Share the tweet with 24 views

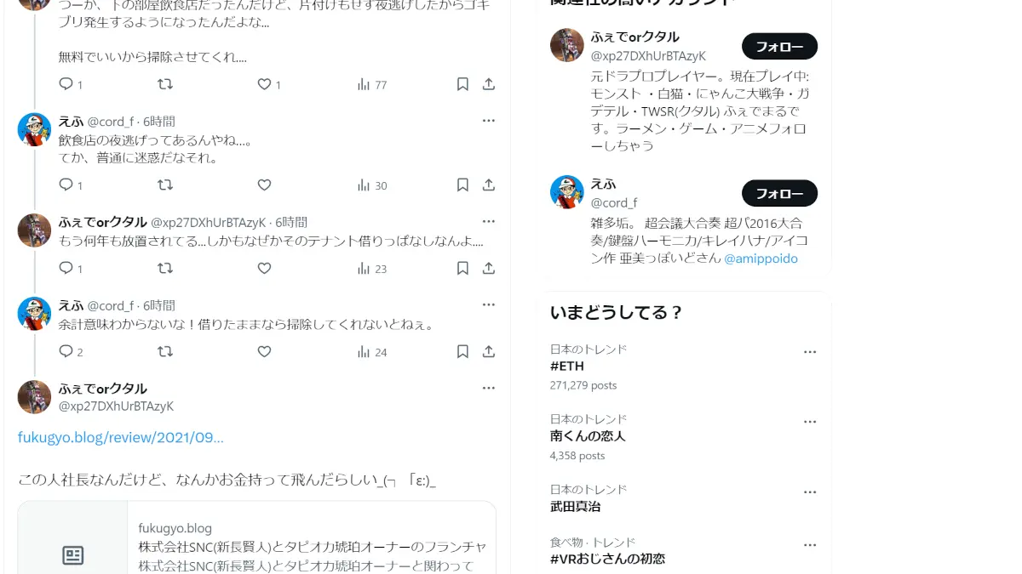489,351
